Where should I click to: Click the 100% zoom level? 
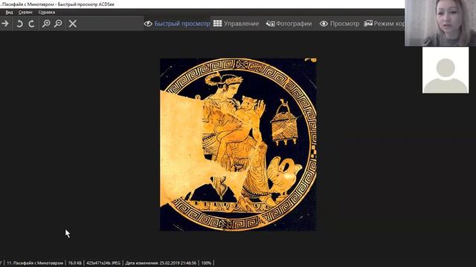pos(206,263)
